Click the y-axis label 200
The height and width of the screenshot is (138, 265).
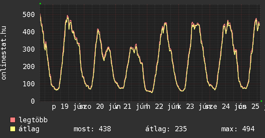(x=29, y=66)
